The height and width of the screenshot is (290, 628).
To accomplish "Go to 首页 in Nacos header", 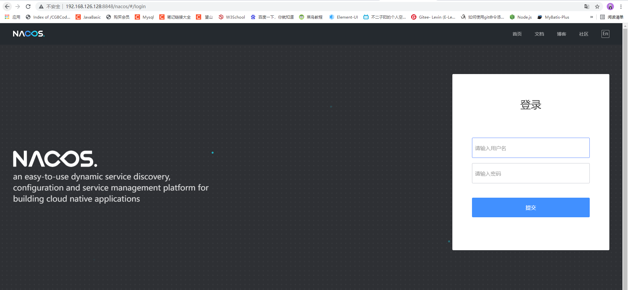I will 517,34.
